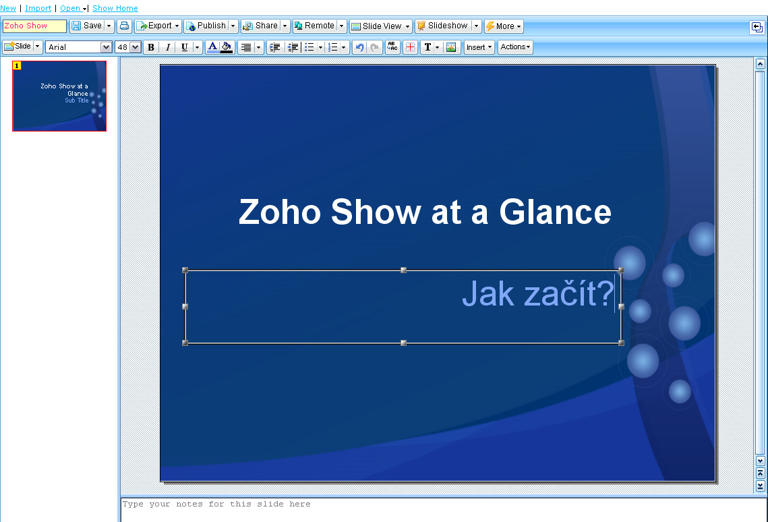Click the increase indent icon

tap(275, 47)
